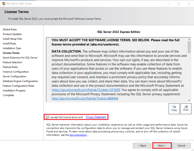The width and height of the screenshot is (194, 151).
Task: Select the License Terms step in sidebar
Action: coord(11,53)
